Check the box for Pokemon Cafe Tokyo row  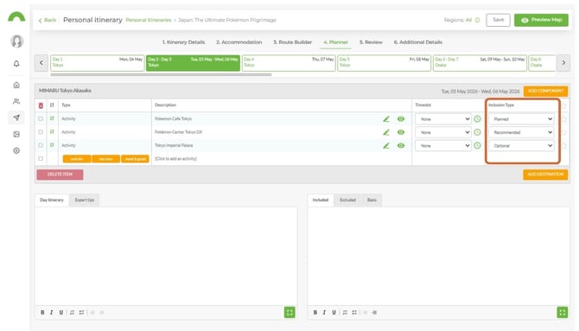coord(41,119)
